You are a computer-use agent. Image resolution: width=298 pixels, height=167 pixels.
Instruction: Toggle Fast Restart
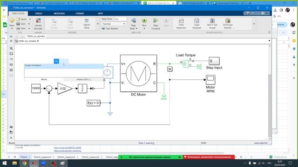pyautogui.click(x=110, y=28)
